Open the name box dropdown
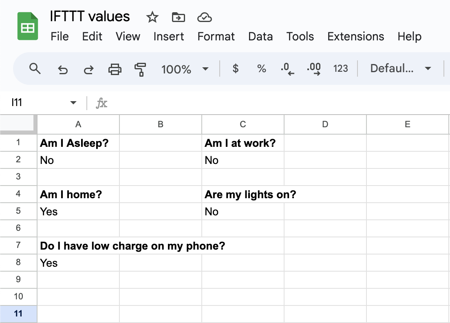450x323 pixels. 73,102
